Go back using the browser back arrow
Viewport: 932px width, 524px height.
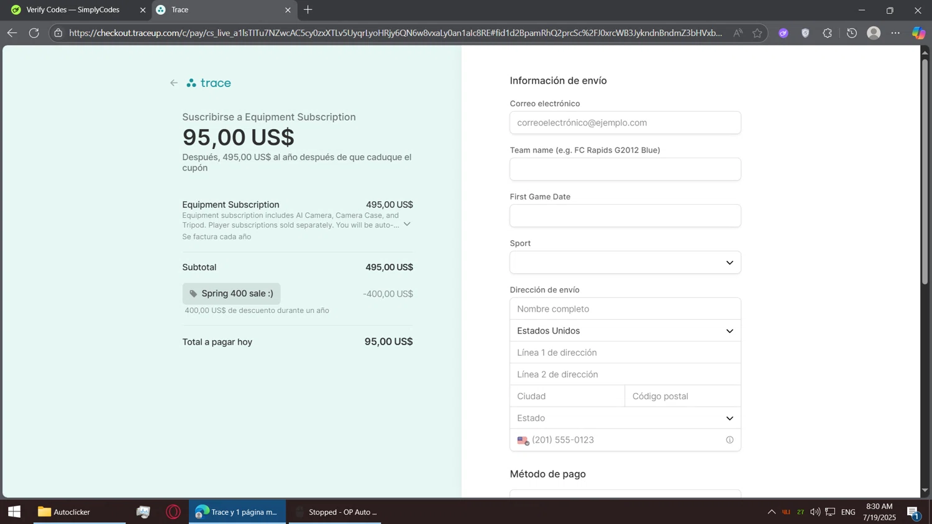click(12, 33)
